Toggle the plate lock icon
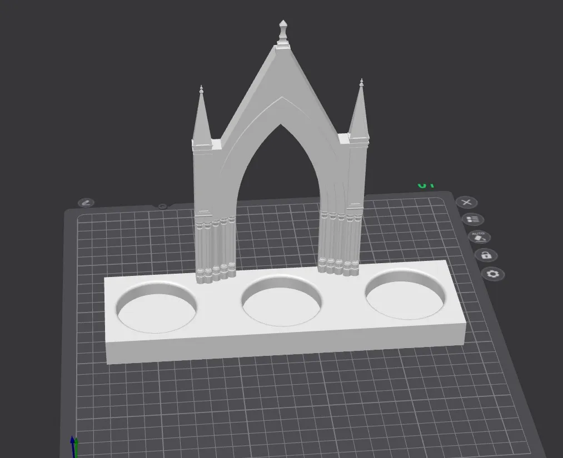The width and height of the screenshot is (563, 458). [486, 255]
